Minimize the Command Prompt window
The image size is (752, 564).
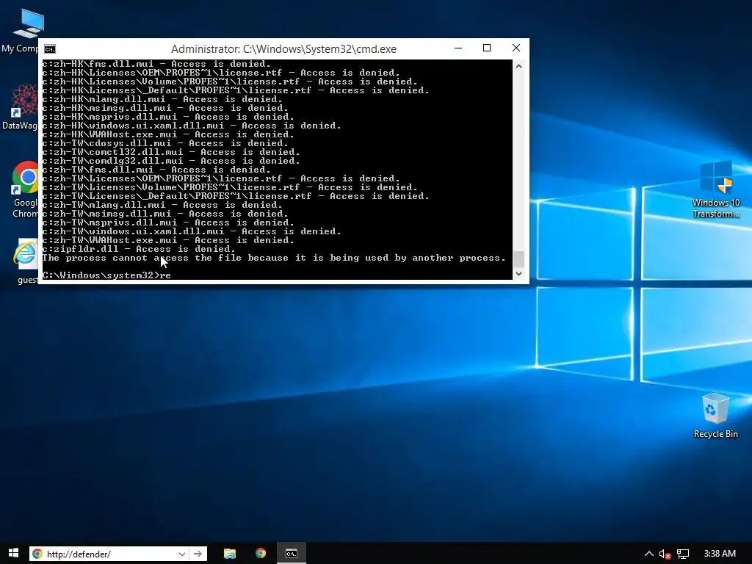[x=458, y=48]
